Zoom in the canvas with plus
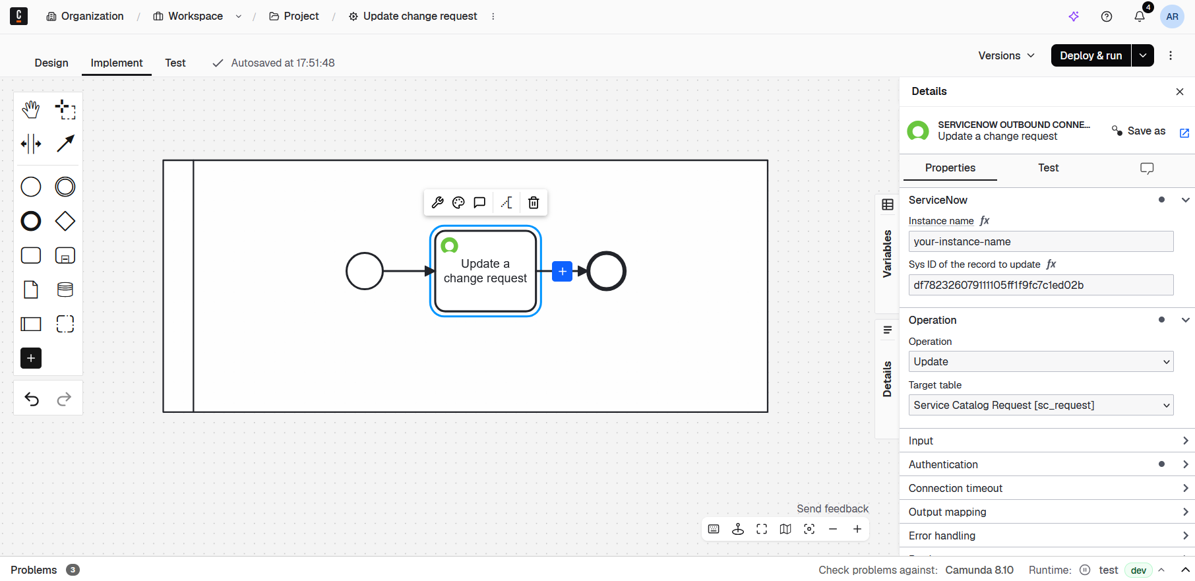This screenshot has width=1195, height=581. click(x=857, y=529)
